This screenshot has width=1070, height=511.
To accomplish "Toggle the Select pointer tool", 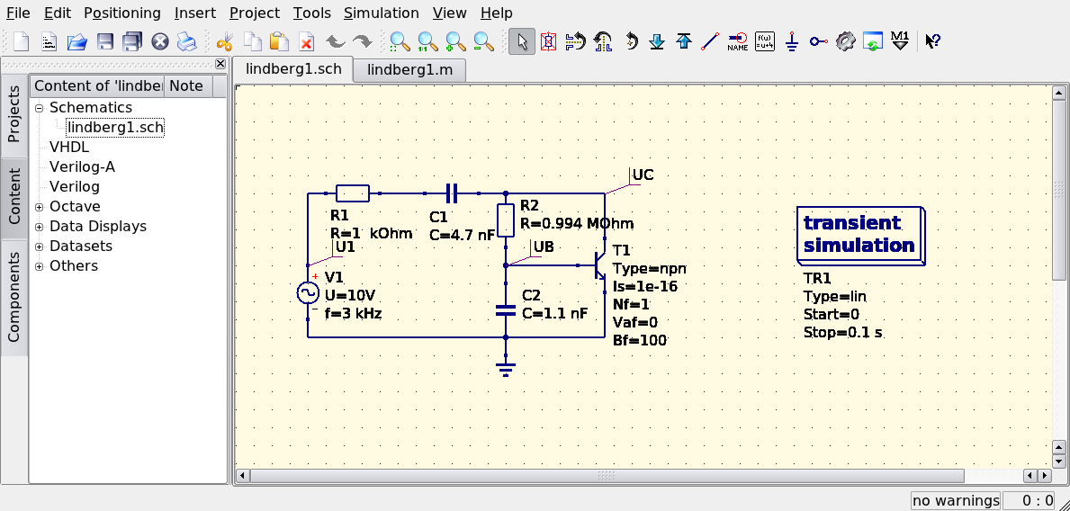I will point(521,41).
